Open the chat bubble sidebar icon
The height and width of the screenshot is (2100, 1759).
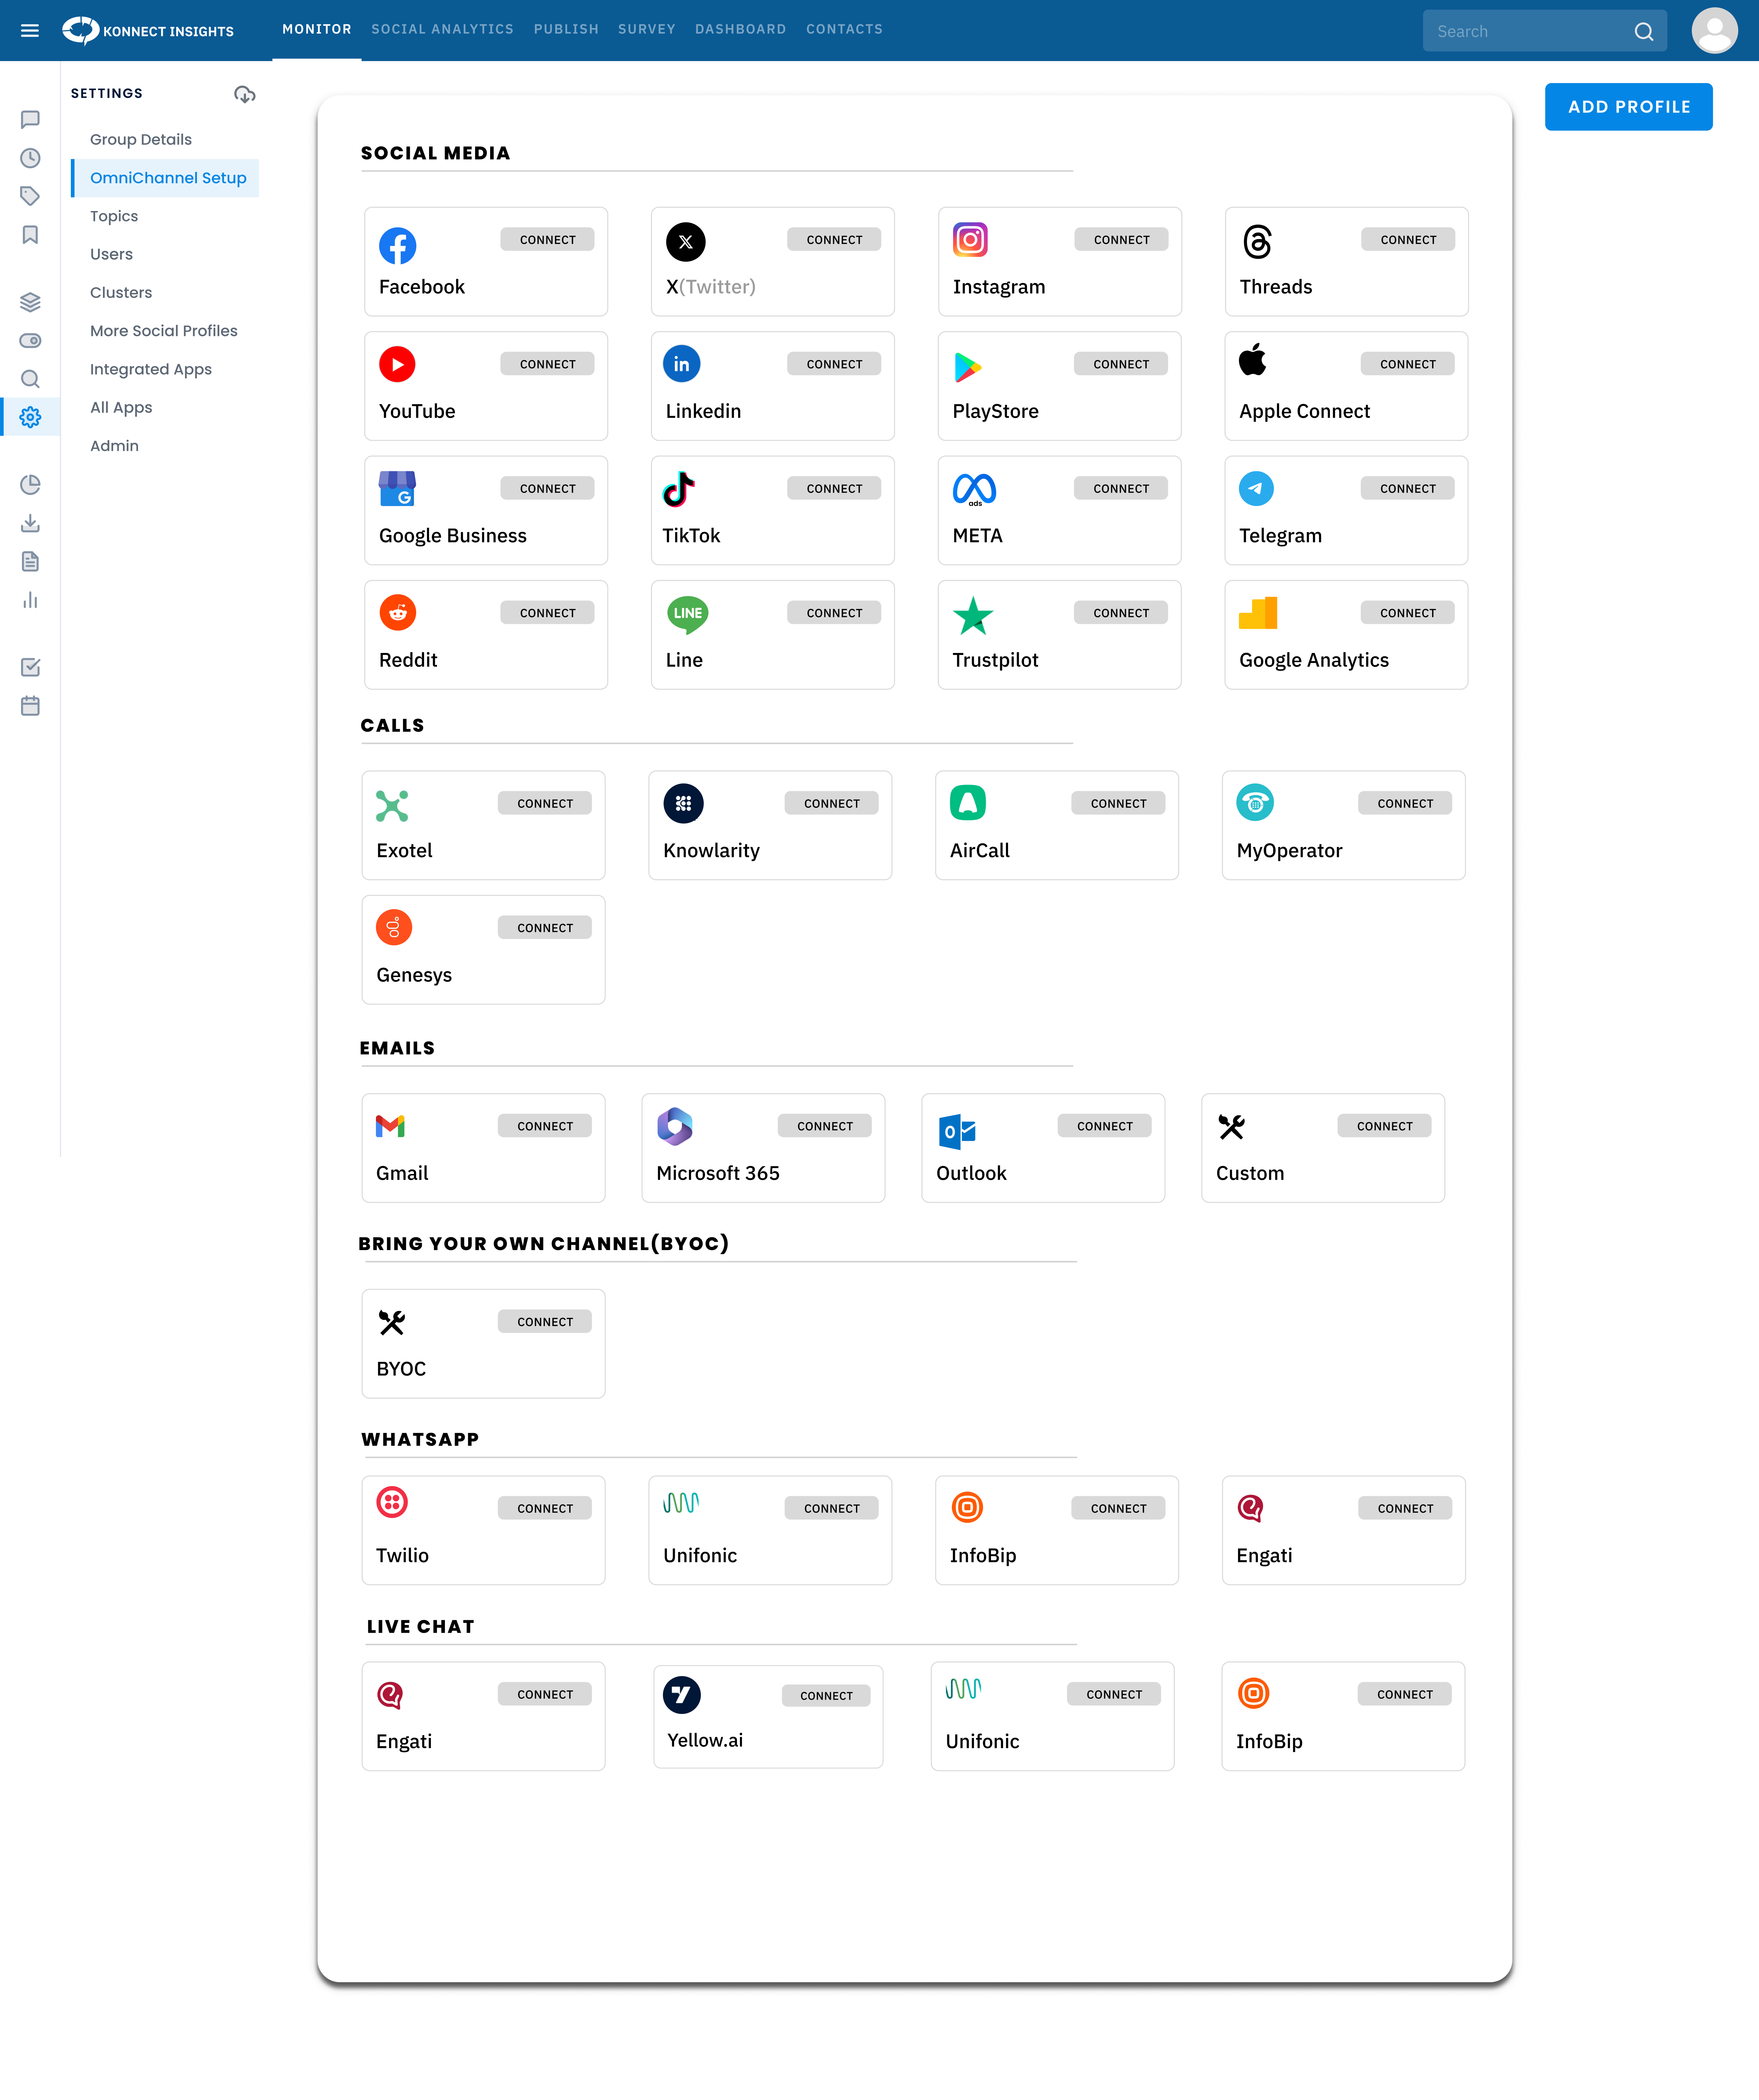pyautogui.click(x=30, y=120)
